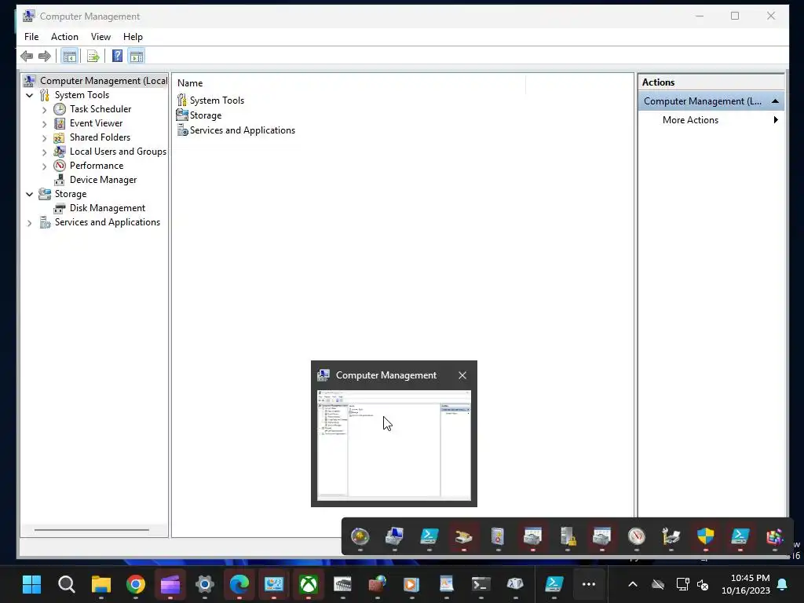The width and height of the screenshot is (804, 603).
Task: Open the More Actions submenu arrow
Action: coord(775,119)
